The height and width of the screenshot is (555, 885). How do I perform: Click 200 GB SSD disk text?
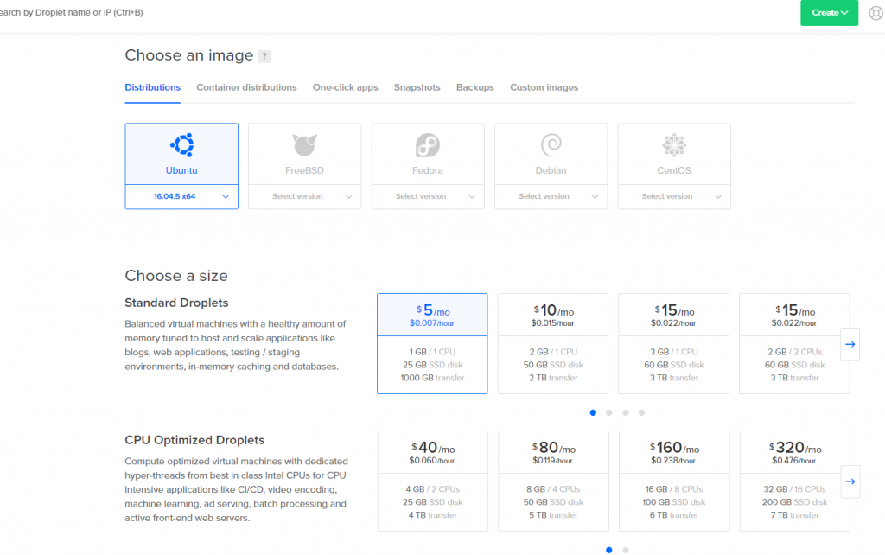point(795,502)
